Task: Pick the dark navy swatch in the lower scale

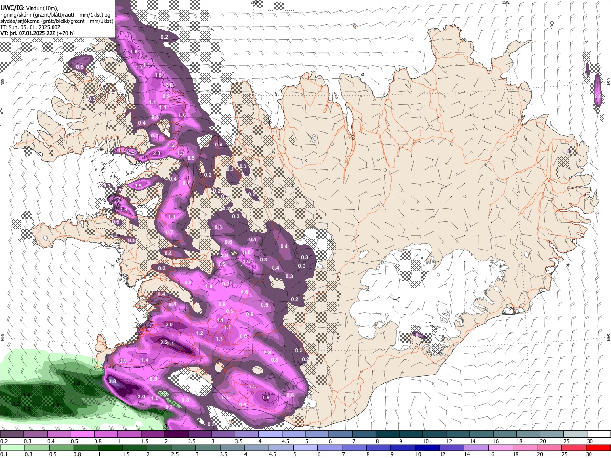Action: tap(426, 448)
